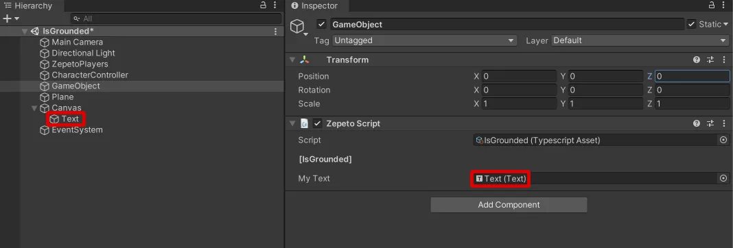Open the Zepeto Script component options menu
Screen dimensions: 733x248
(723, 124)
